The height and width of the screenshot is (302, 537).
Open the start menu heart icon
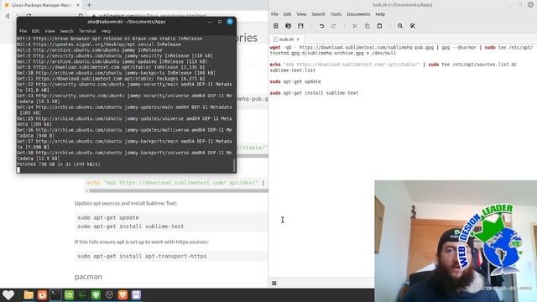(8, 294)
